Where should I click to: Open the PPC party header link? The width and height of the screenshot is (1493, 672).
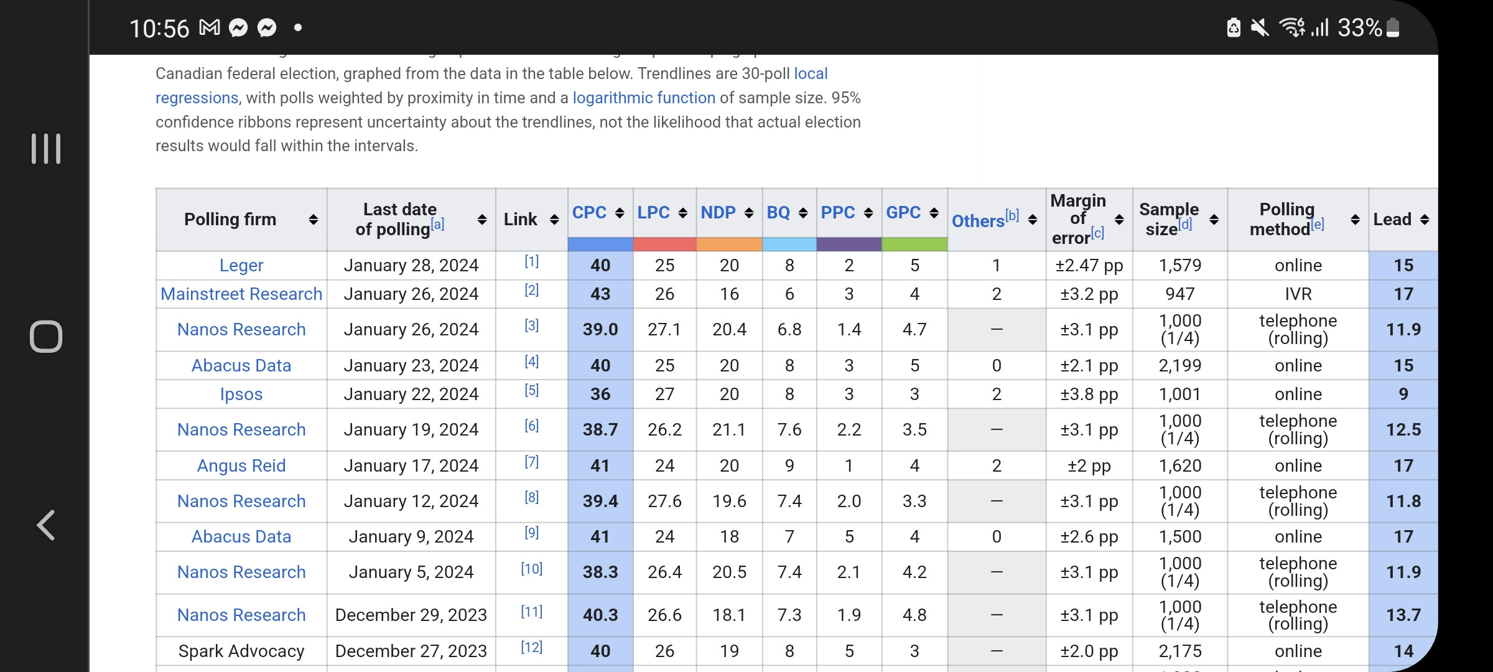click(x=838, y=213)
